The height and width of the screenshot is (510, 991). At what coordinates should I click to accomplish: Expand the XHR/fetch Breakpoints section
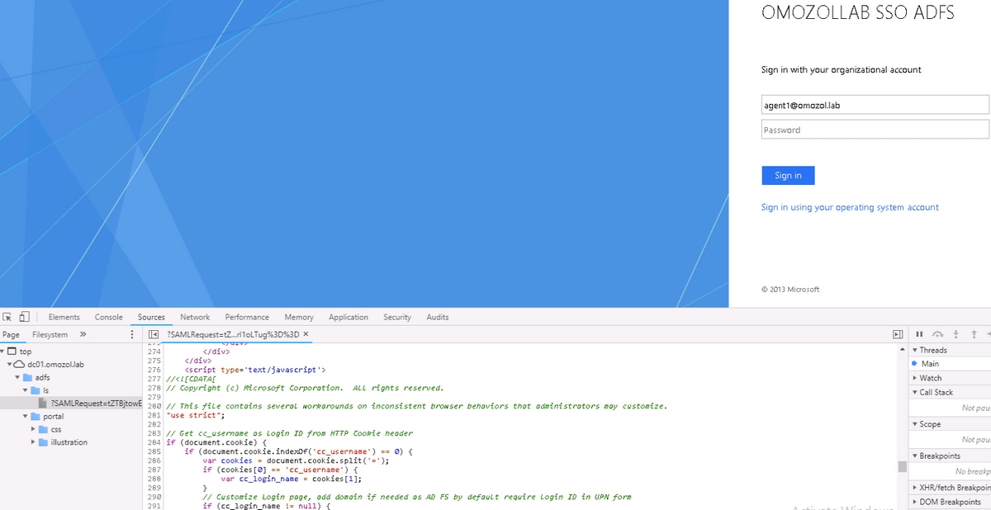[915, 488]
